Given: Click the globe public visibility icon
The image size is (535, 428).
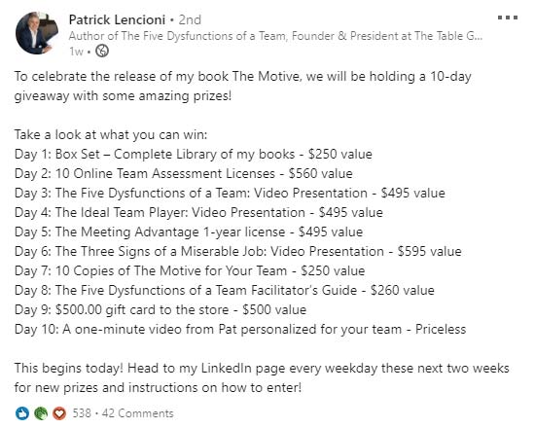Looking at the screenshot, I should pyautogui.click(x=102, y=52).
